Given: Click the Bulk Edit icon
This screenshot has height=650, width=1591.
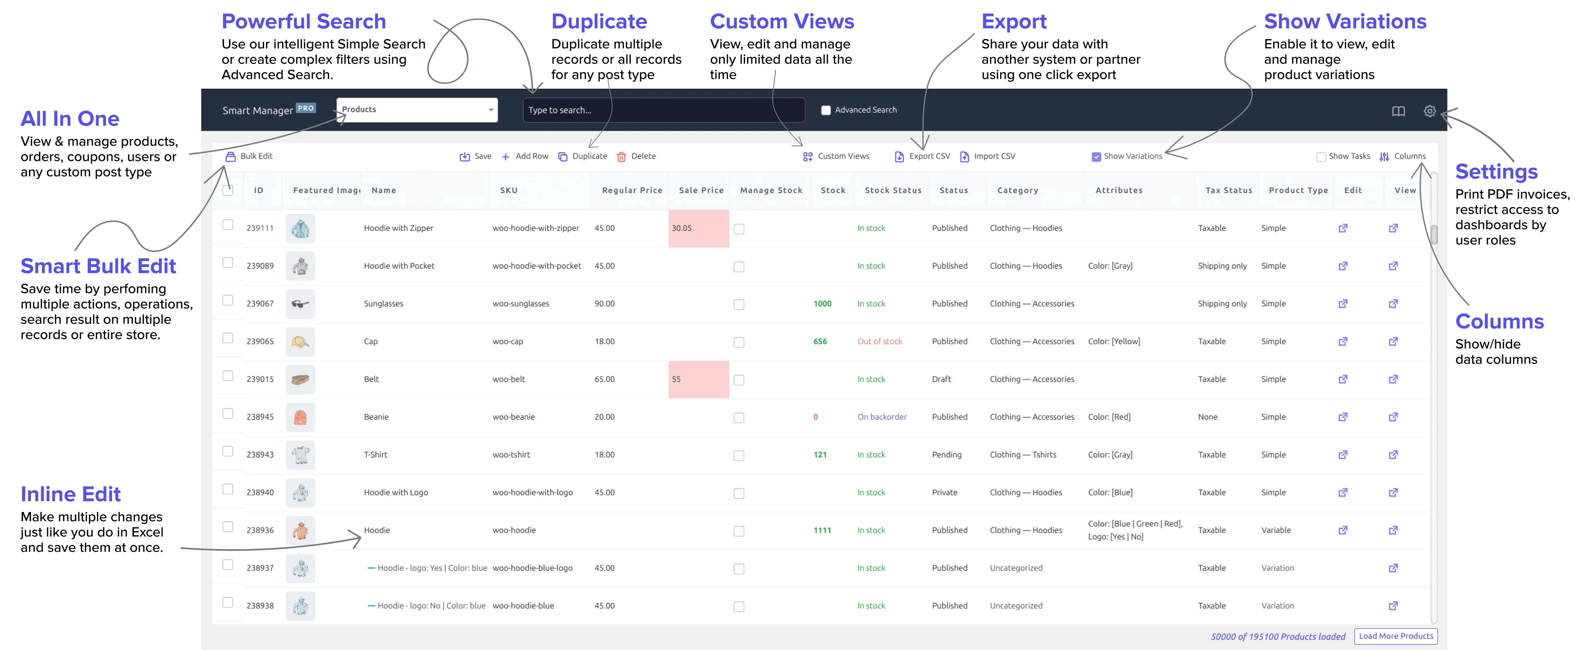Looking at the screenshot, I should tap(230, 157).
